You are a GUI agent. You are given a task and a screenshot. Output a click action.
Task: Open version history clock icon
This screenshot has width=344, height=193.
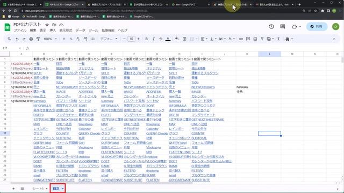click(271, 26)
